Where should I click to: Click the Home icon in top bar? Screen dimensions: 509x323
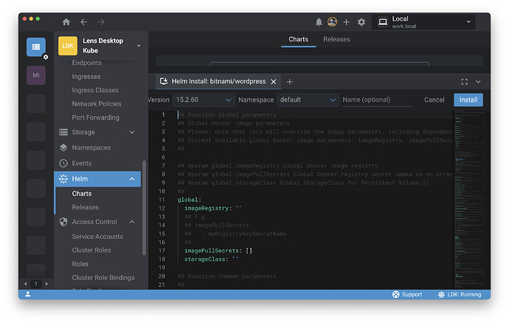click(66, 22)
